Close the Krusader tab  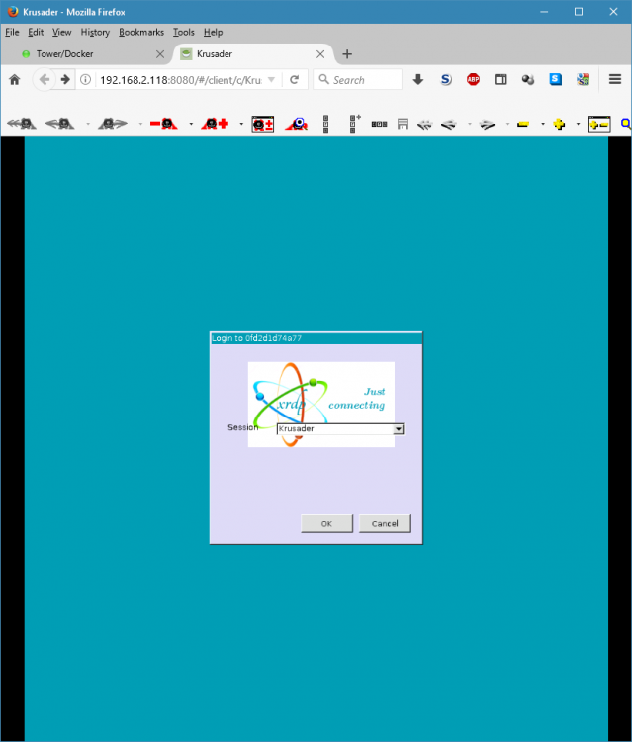click(x=320, y=54)
